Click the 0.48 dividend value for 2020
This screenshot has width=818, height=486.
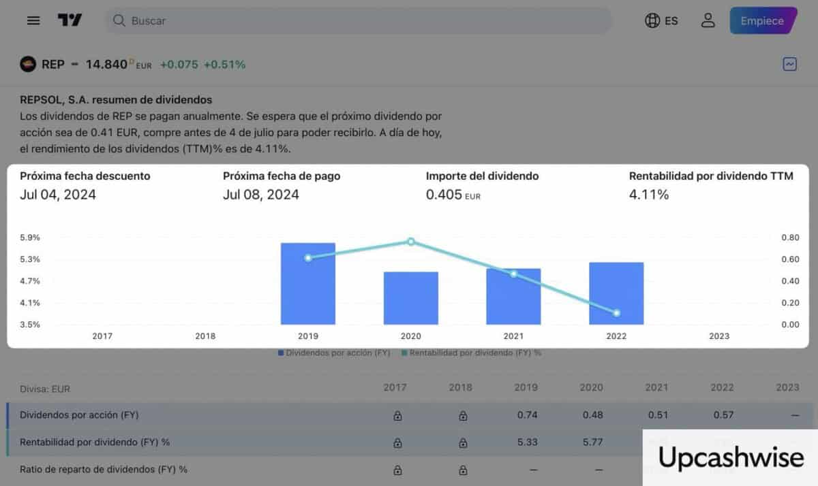click(592, 415)
